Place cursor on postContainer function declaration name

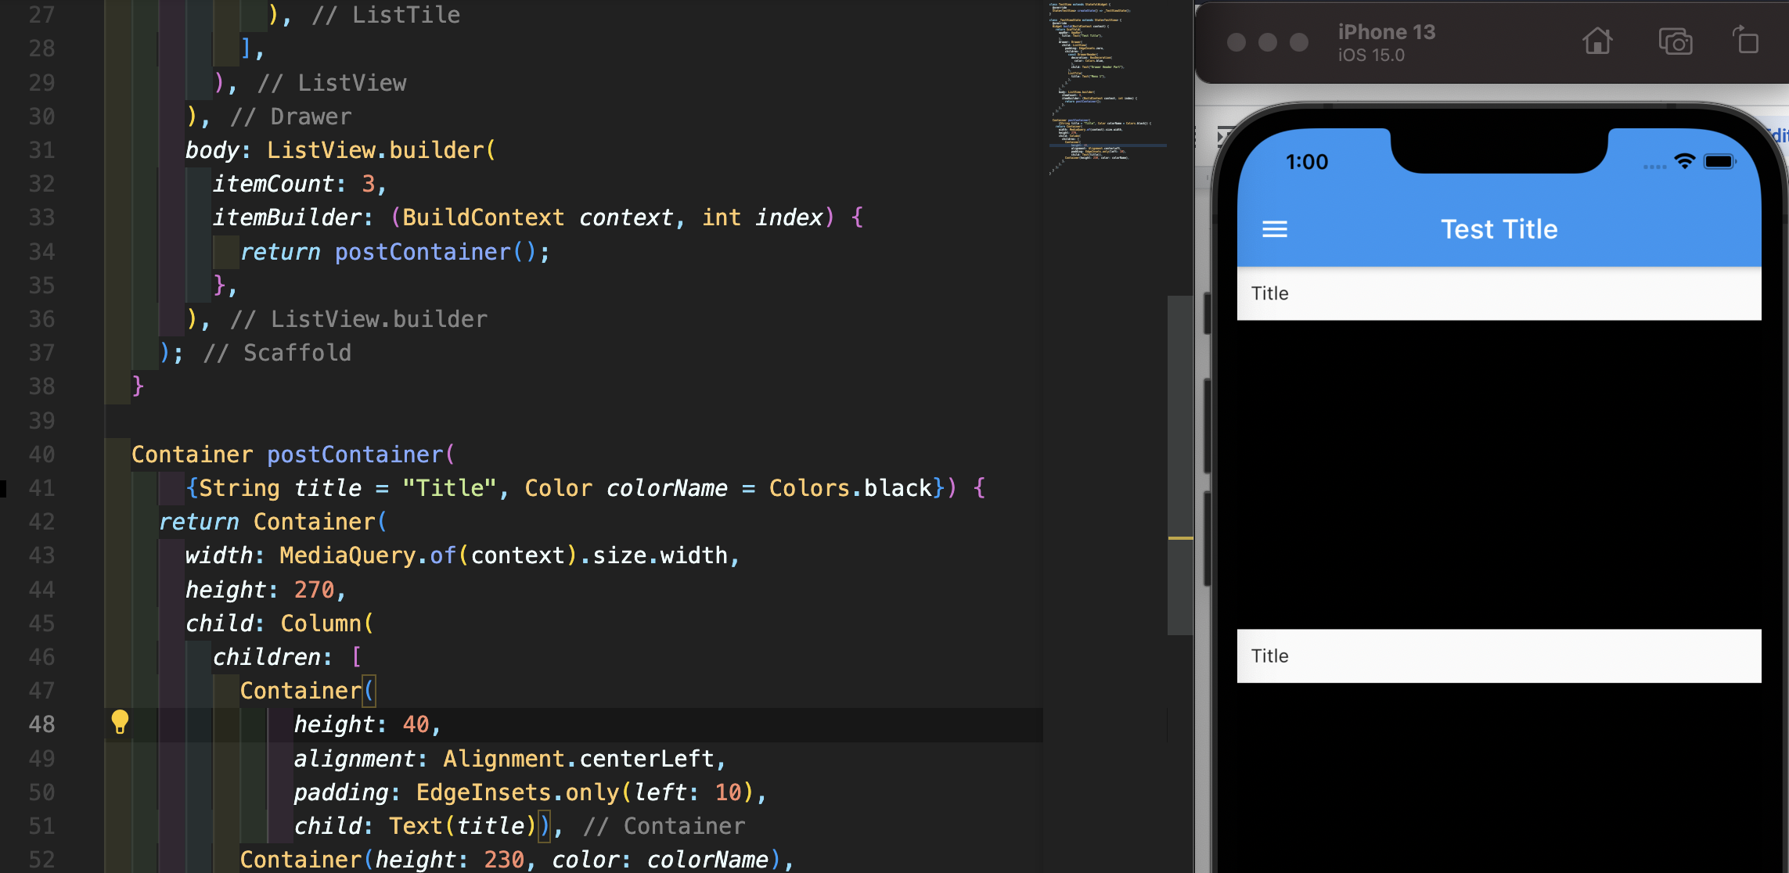pyautogui.click(x=355, y=454)
